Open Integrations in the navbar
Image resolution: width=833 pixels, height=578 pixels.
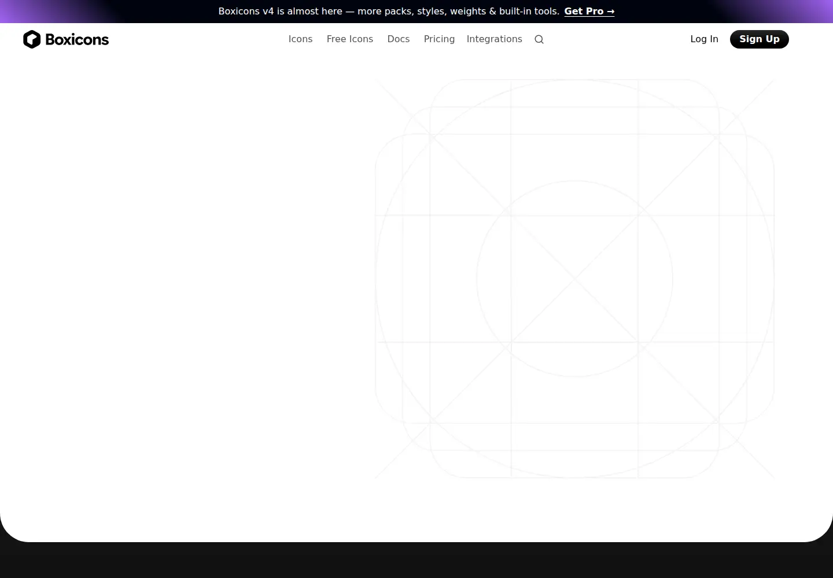coord(495,39)
